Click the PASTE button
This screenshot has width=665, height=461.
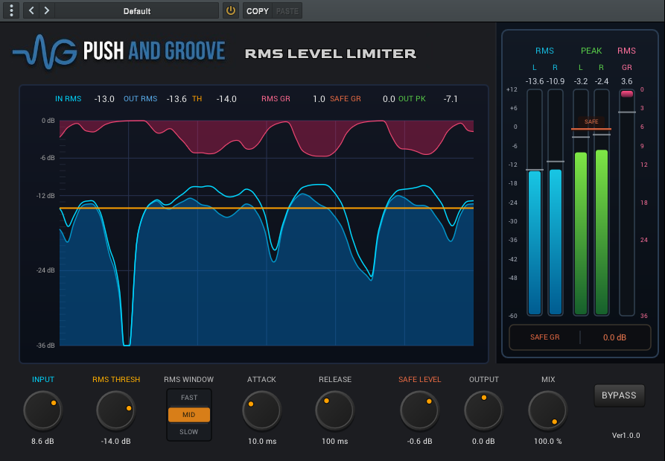click(287, 11)
